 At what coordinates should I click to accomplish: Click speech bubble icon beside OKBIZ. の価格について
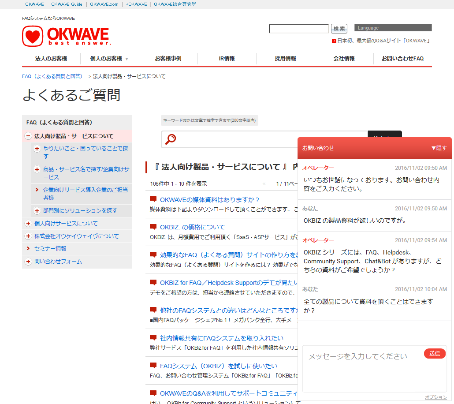(x=153, y=227)
